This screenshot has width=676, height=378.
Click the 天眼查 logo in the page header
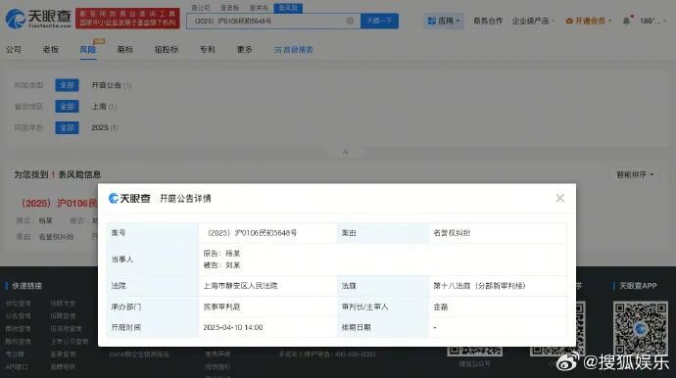38,19
